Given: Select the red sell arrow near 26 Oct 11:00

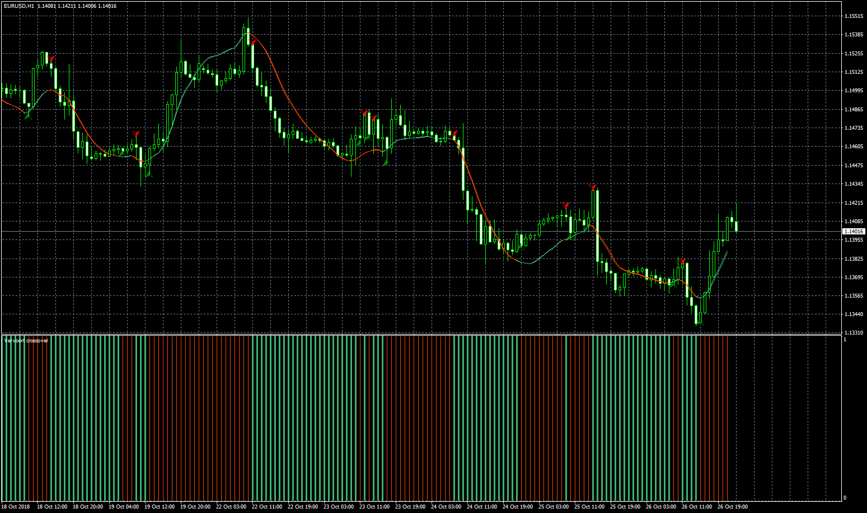Looking at the screenshot, I should pos(682,261).
